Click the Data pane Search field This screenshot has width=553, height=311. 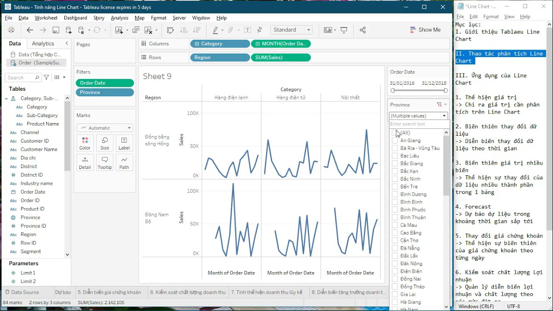23,77
